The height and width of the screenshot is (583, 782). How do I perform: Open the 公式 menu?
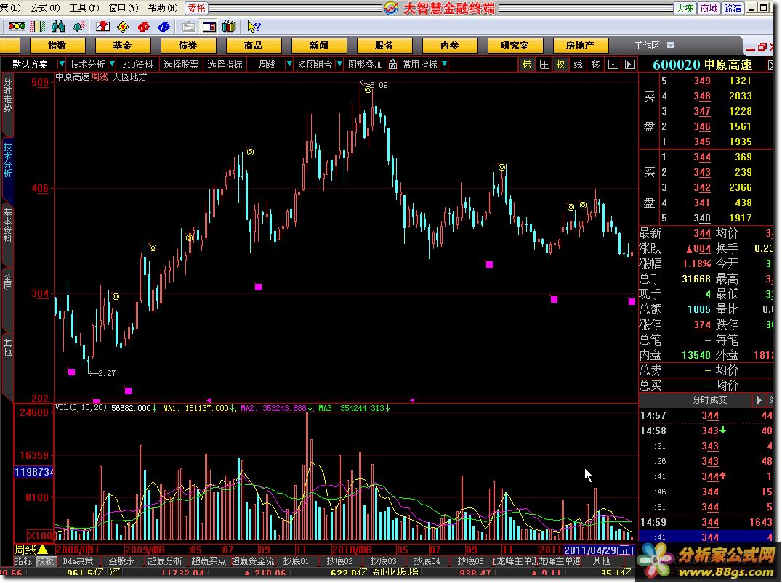coord(45,8)
